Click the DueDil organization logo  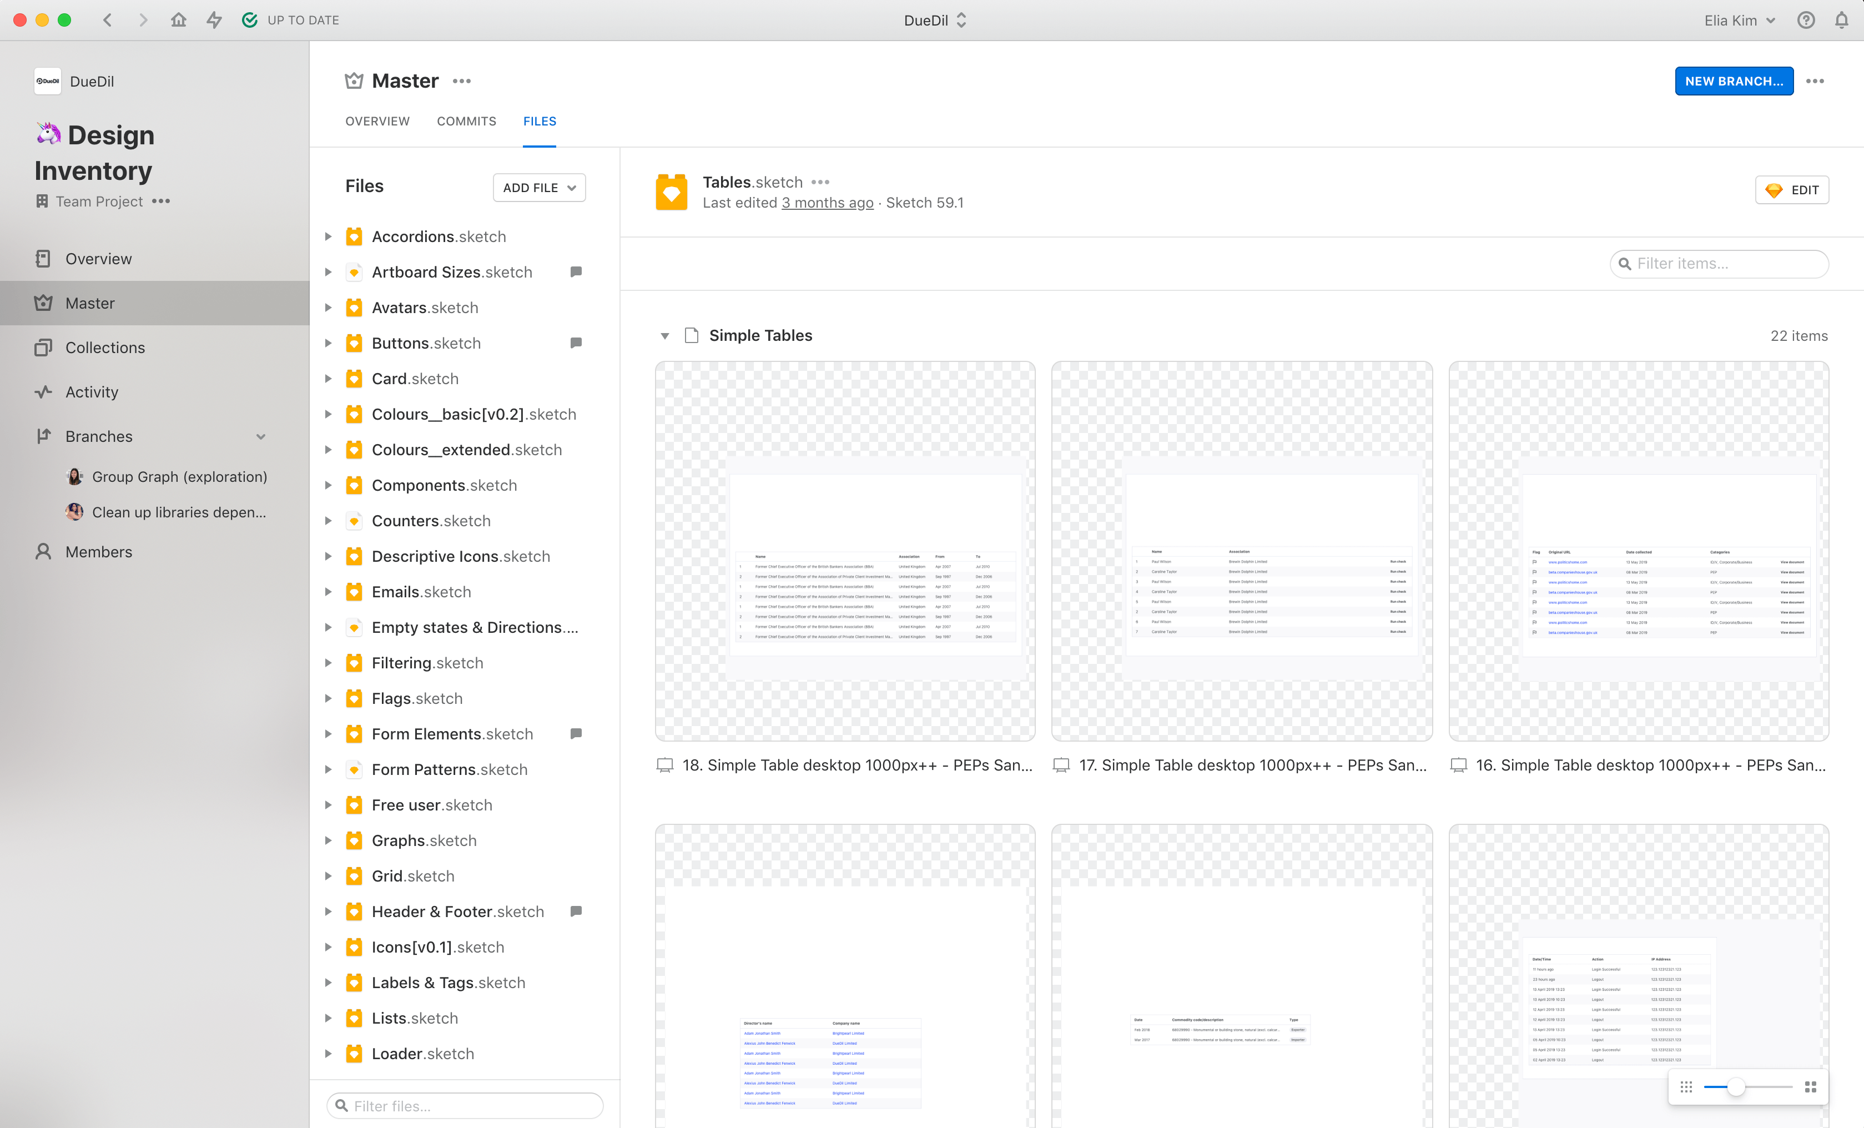click(48, 81)
